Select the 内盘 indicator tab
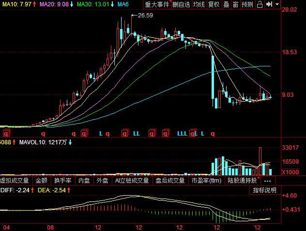Viewport: 306px width, 231px height. pos(84,181)
